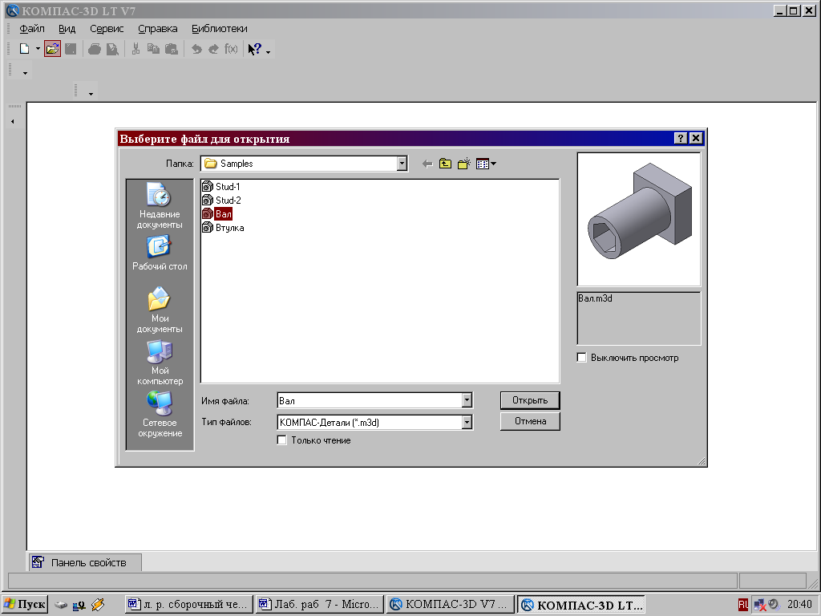This screenshot has height=616, width=821.
Task: Click the 3D model preview thumbnail
Action: 639,220
